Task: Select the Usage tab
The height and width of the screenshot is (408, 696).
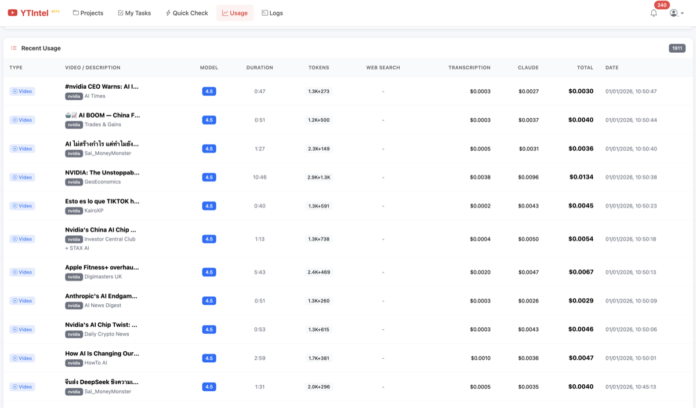Action: [x=235, y=13]
